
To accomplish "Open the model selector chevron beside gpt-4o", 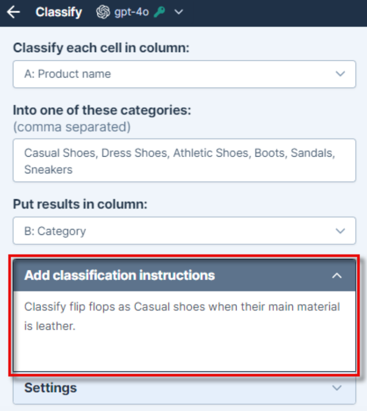I will point(178,12).
